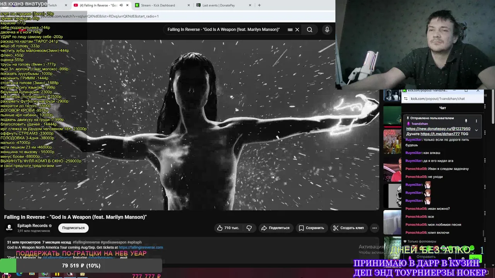
Task: Open the skull playlist video thumbnail
Action: click(x=392, y=196)
